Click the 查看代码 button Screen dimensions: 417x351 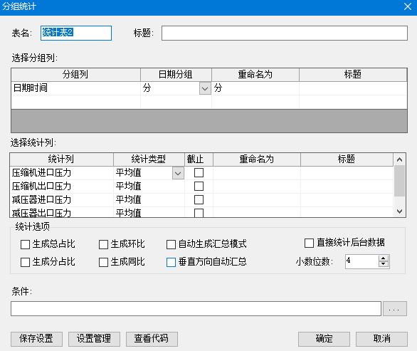click(x=152, y=339)
